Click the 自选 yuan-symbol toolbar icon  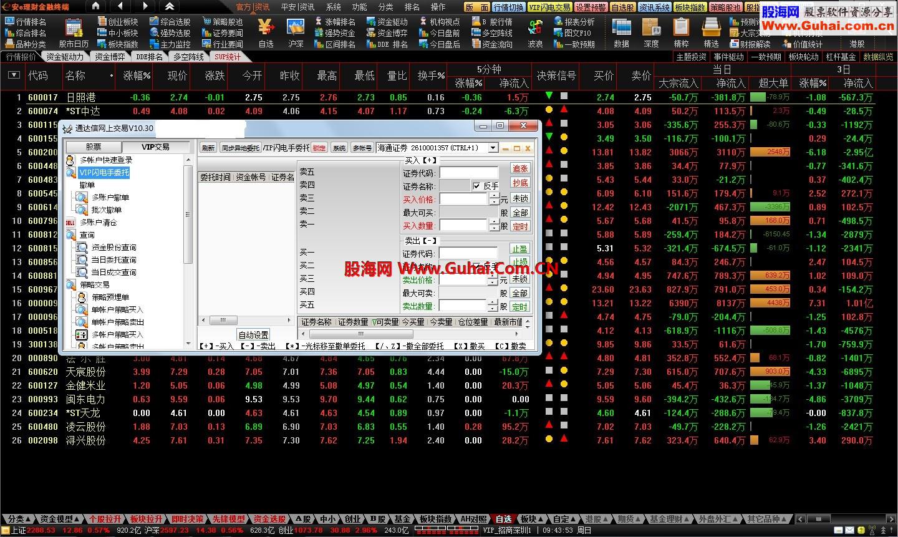click(266, 29)
